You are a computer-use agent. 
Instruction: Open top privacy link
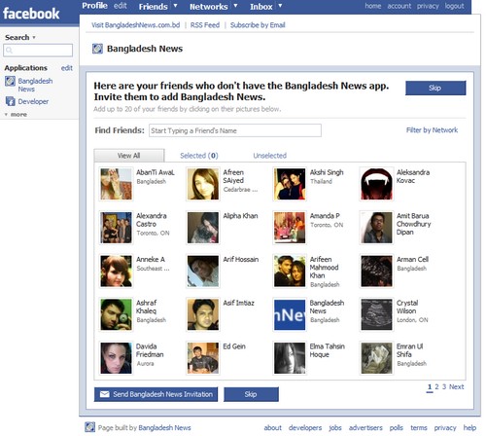click(x=428, y=6)
